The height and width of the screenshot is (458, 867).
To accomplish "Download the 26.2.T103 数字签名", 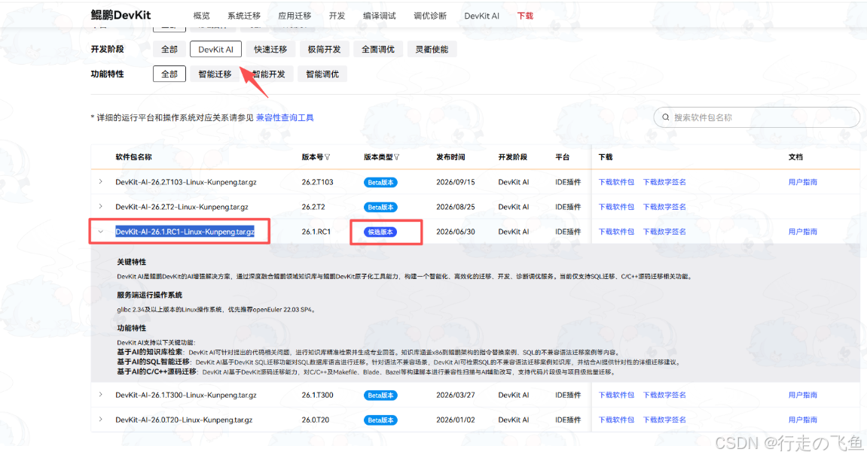I will tap(664, 182).
